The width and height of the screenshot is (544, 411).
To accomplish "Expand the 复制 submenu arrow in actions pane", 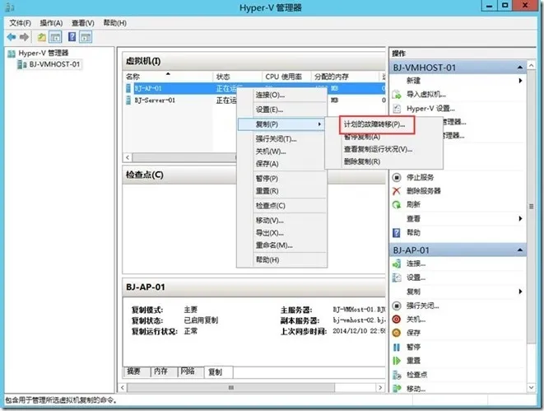I will pyautogui.click(x=520, y=292).
